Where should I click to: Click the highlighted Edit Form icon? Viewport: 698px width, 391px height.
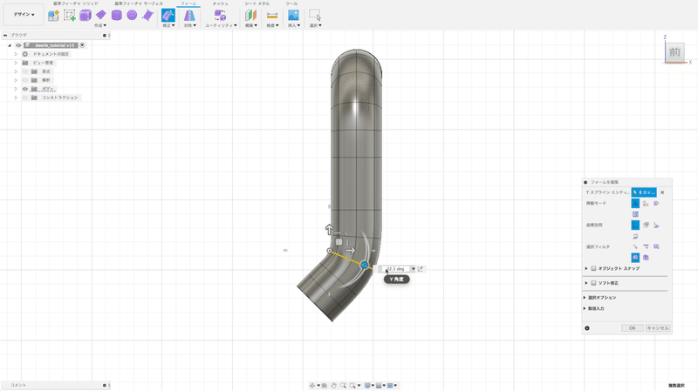(168, 16)
